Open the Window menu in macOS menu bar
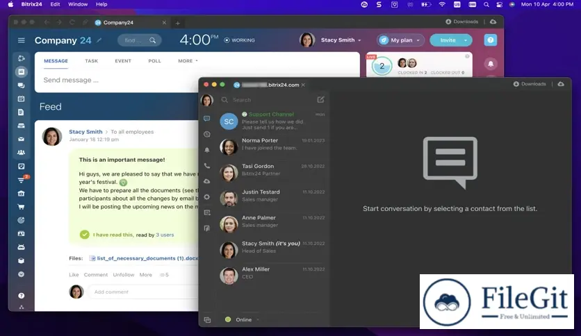This screenshot has width=581, height=336. (x=78, y=4)
